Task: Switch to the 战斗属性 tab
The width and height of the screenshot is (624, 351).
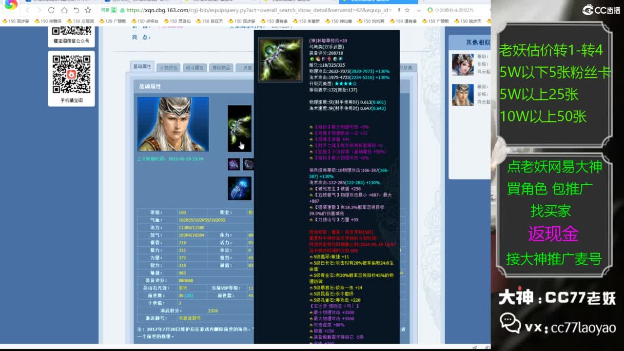Action: coord(195,68)
